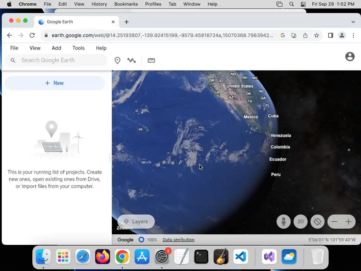Open the Profiles menu in menu bar
Screen dimensions: 361x271
coord(153,4)
